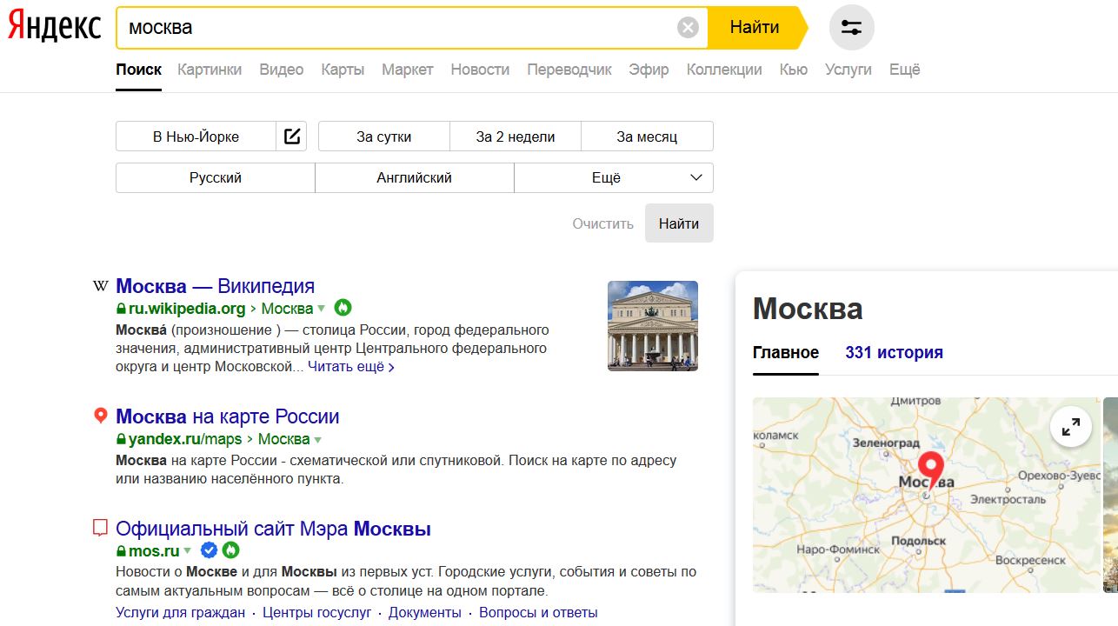1118x626 pixels.
Task: Open the Москва на карте России result
Action: (228, 416)
